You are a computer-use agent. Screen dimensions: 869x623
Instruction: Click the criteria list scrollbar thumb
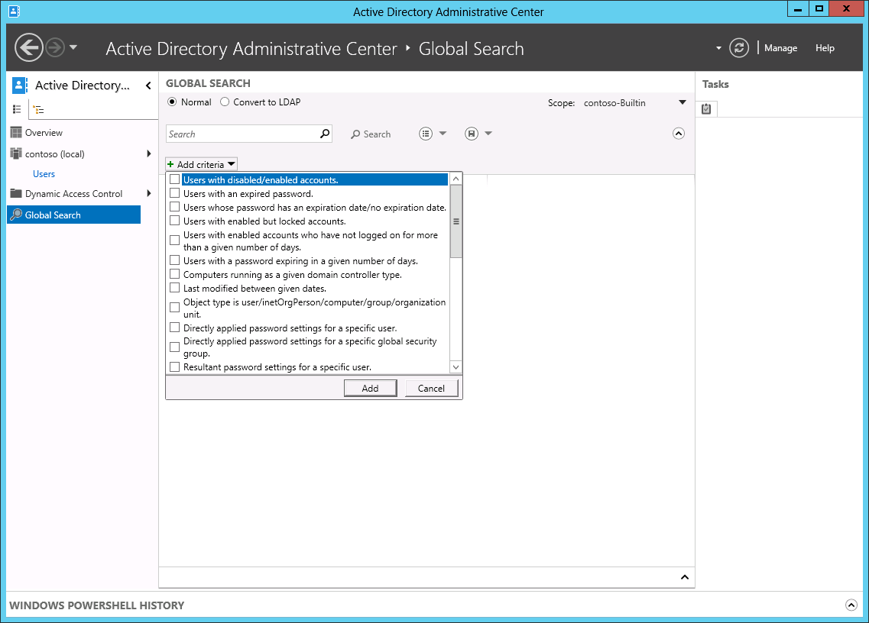pyautogui.click(x=456, y=221)
